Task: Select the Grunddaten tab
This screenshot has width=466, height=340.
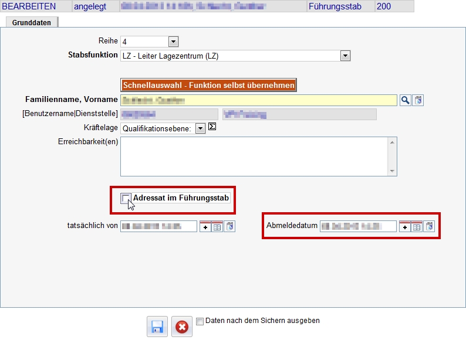Action: [x=32, y=22]
